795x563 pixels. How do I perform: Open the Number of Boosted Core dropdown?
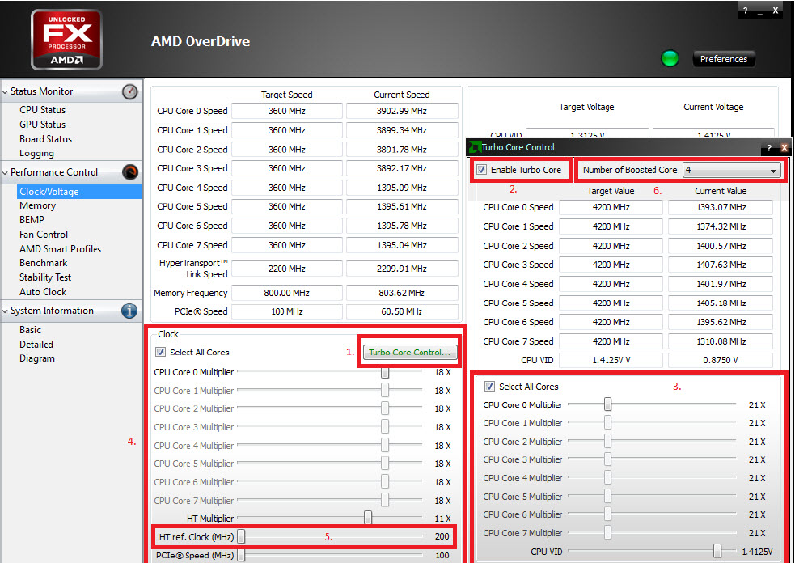pyautogui.click(x=731, y=171)
